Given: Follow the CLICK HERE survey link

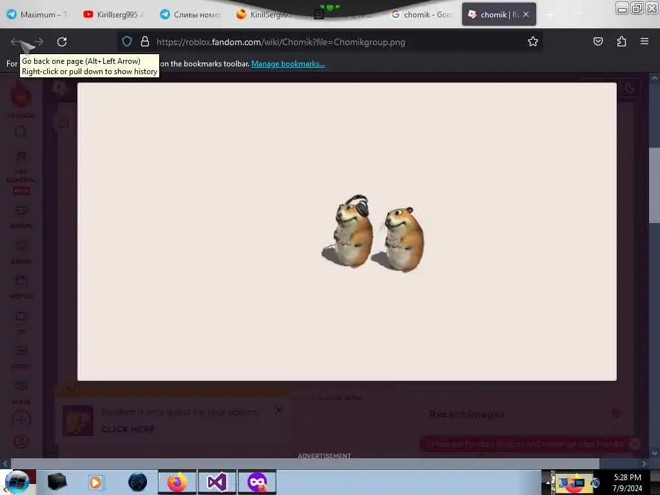Looking at the screenshot, I should coord(128,429).
